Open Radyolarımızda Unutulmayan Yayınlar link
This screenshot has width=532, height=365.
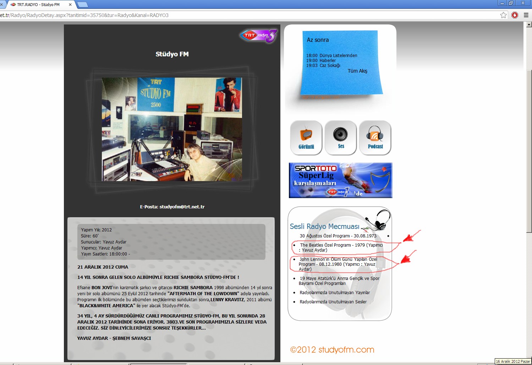[335, 293]
